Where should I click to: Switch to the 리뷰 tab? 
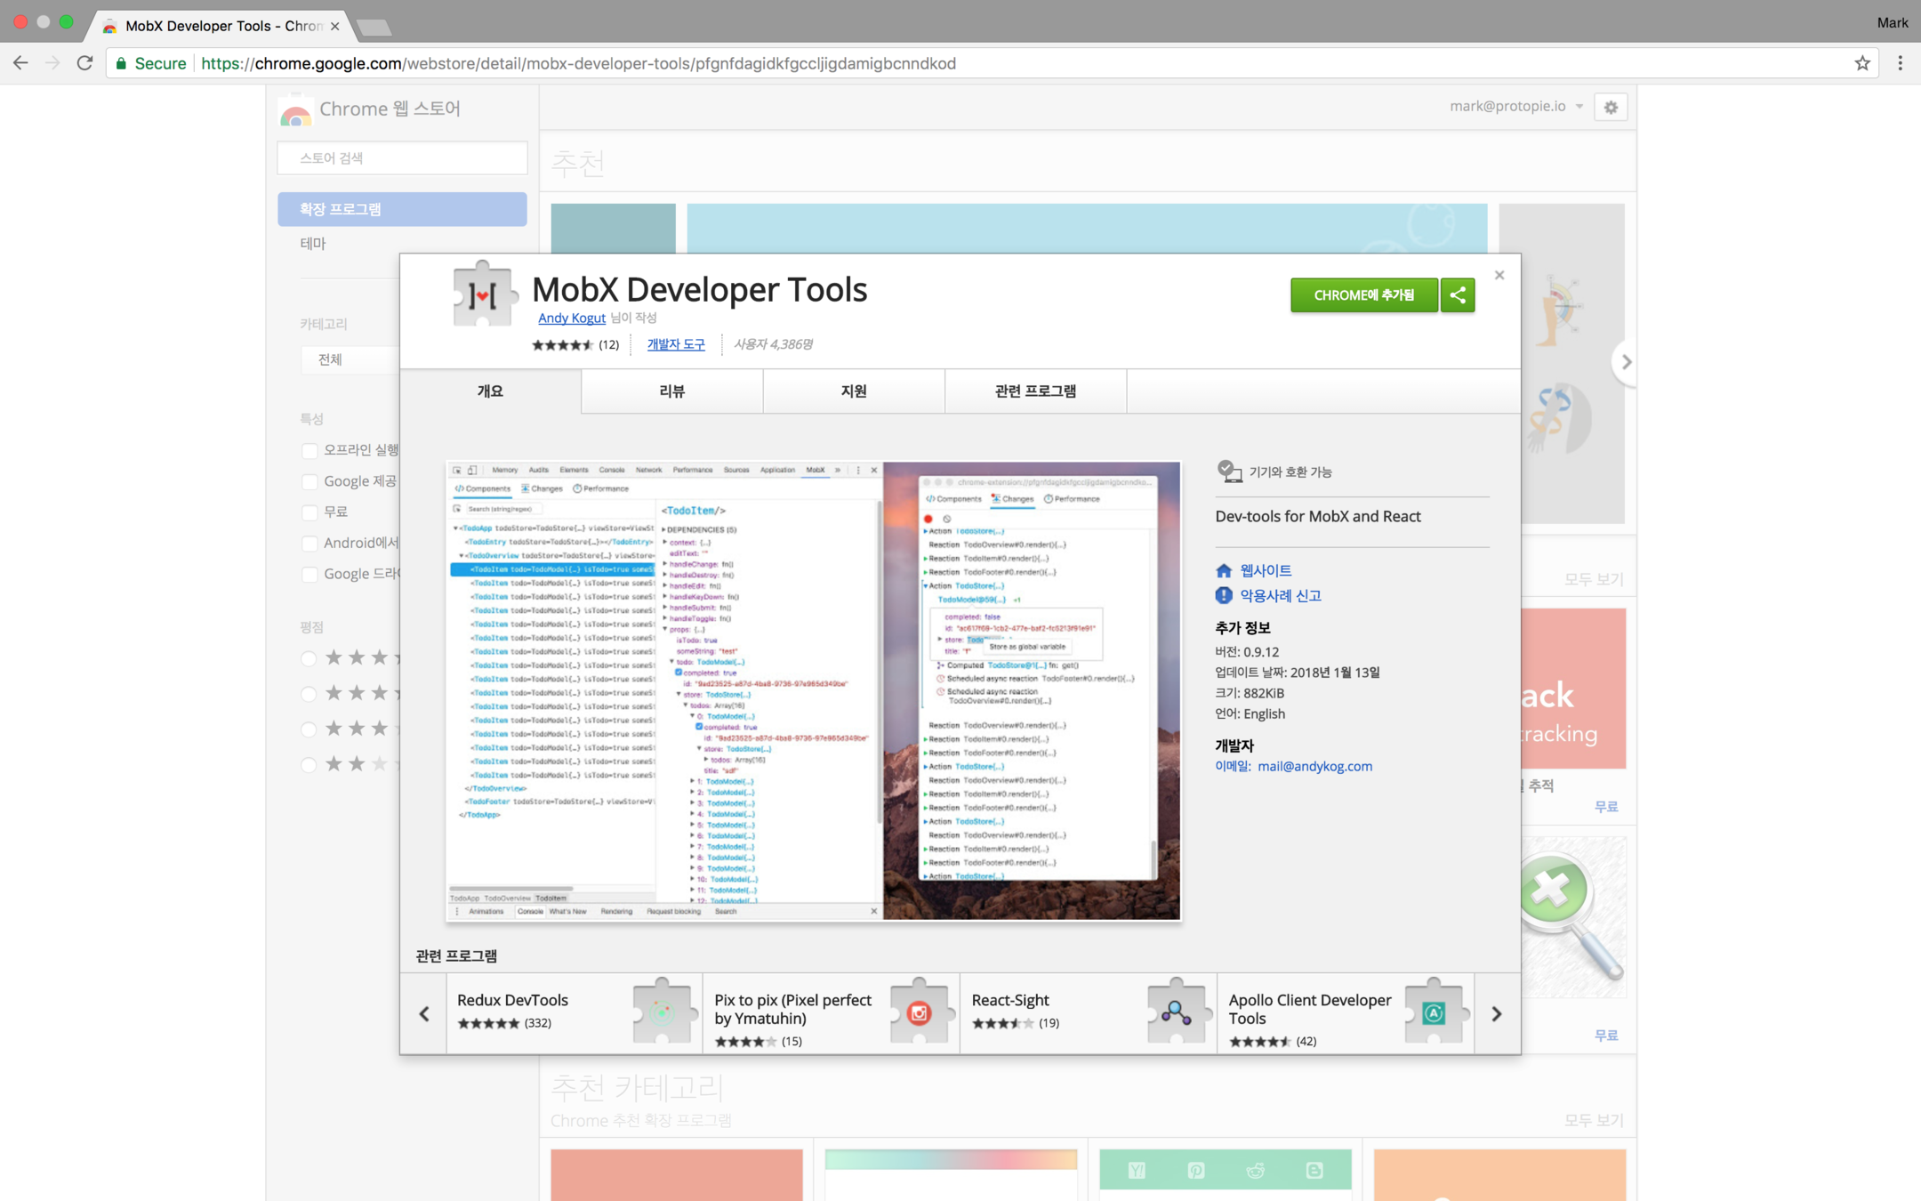[671, 391]
